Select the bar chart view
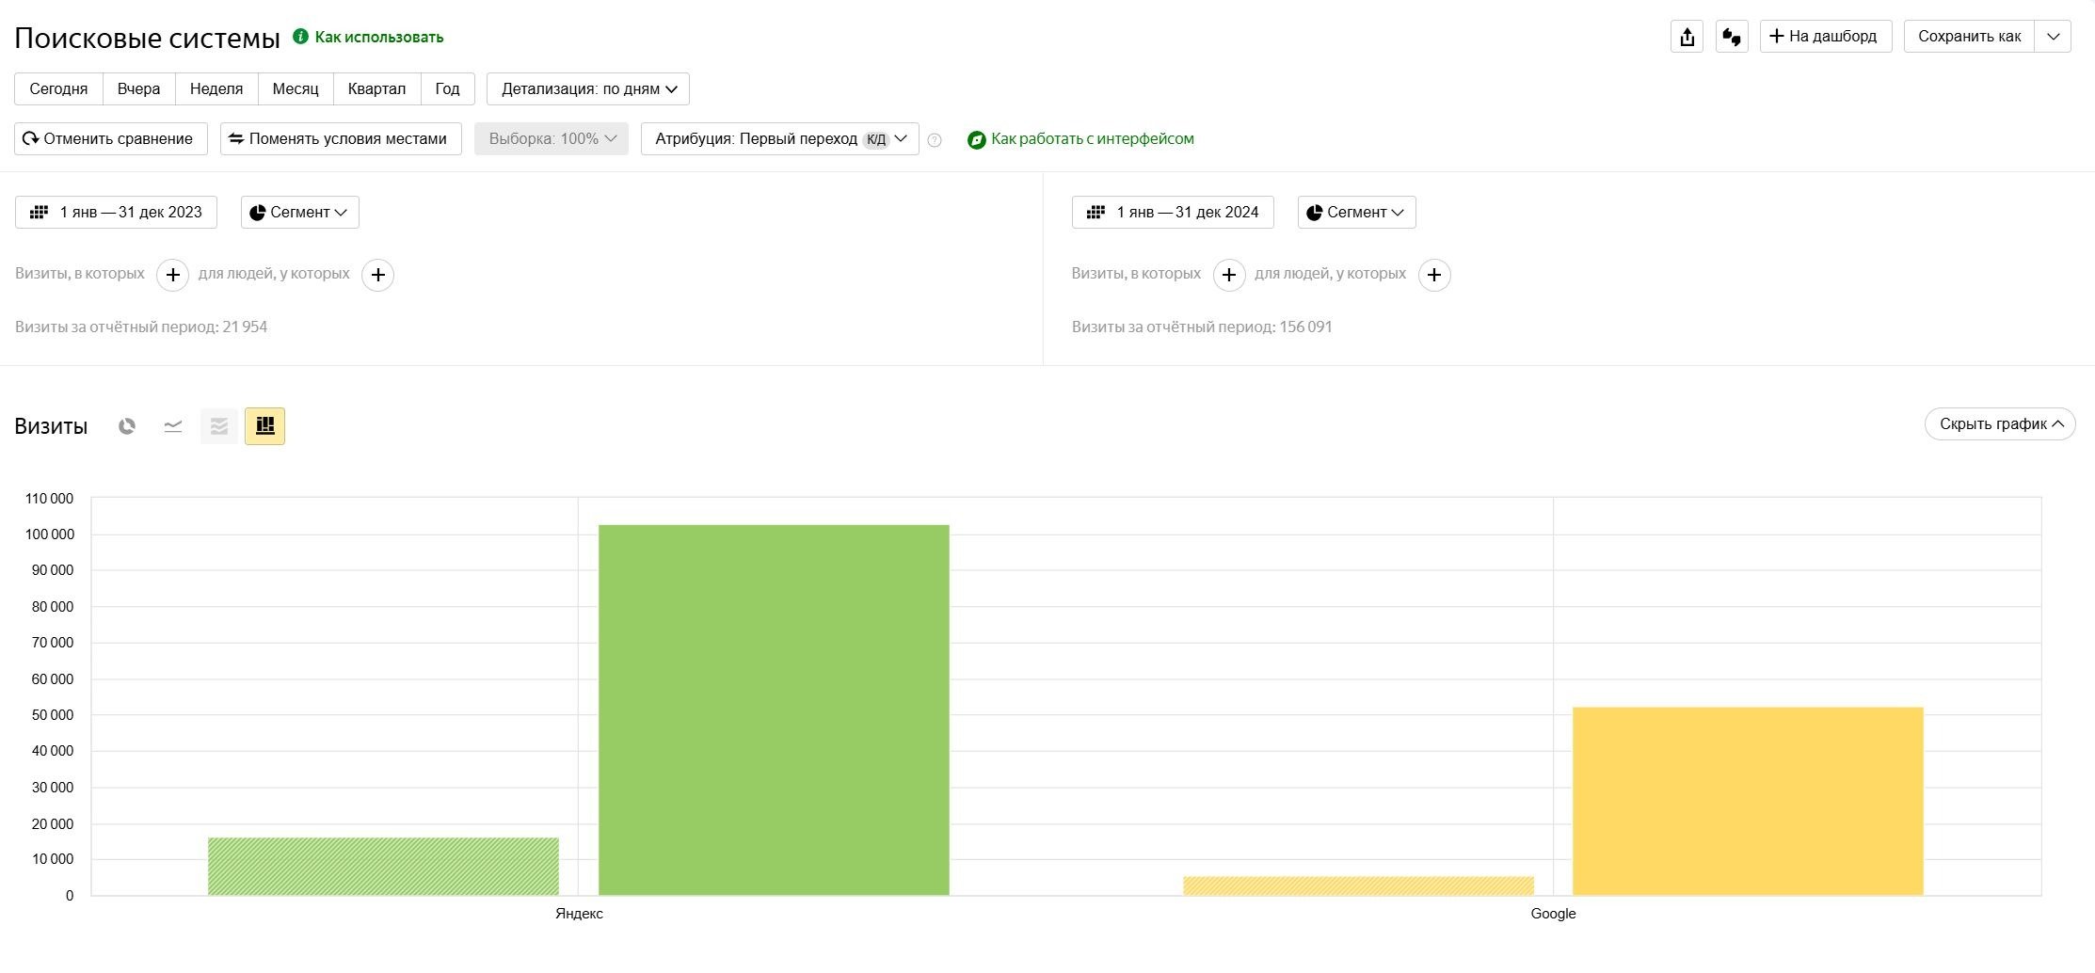Image resolution: width=2095 pixels, height=973 pixels. [x=264, y=426]
